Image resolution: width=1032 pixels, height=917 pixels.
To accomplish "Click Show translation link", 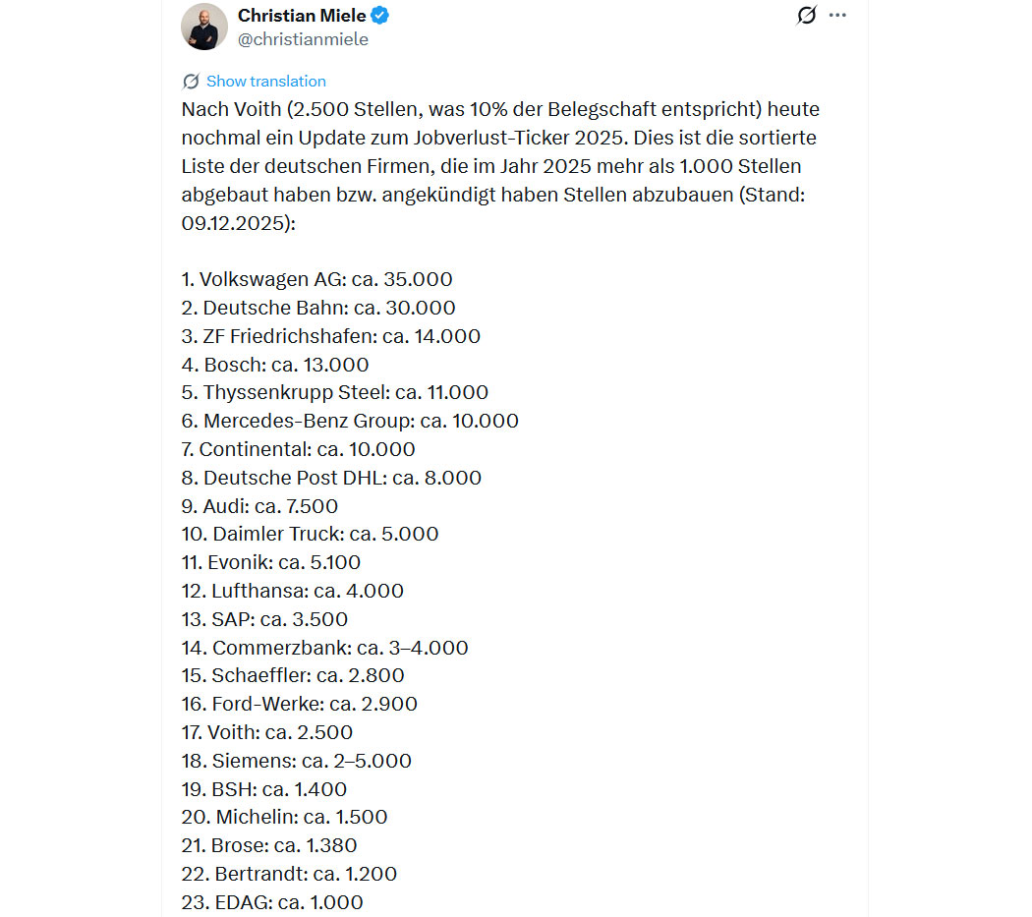I will pos(265,82).
